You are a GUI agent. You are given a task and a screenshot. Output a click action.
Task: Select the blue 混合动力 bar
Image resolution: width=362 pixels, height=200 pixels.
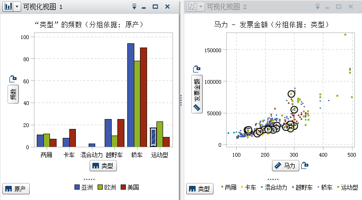[x=92, y=145]
